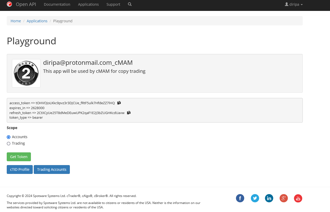Click the Playground page heading
The height and width of the screenshot is (212, 330).
[x=31, y=41]
